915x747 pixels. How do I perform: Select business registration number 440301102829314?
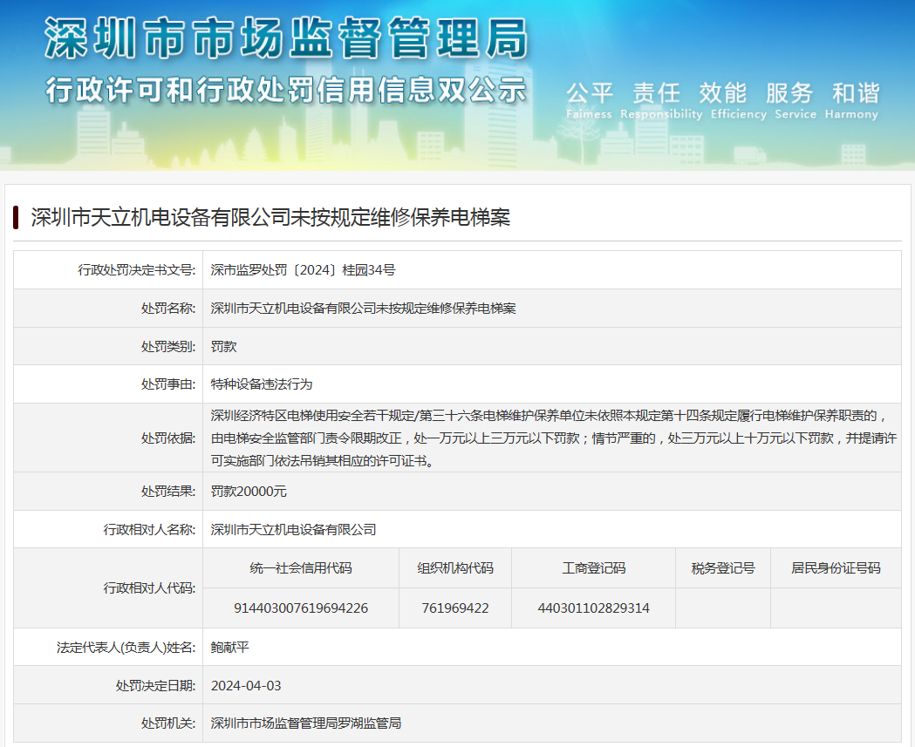pos(593,608)
